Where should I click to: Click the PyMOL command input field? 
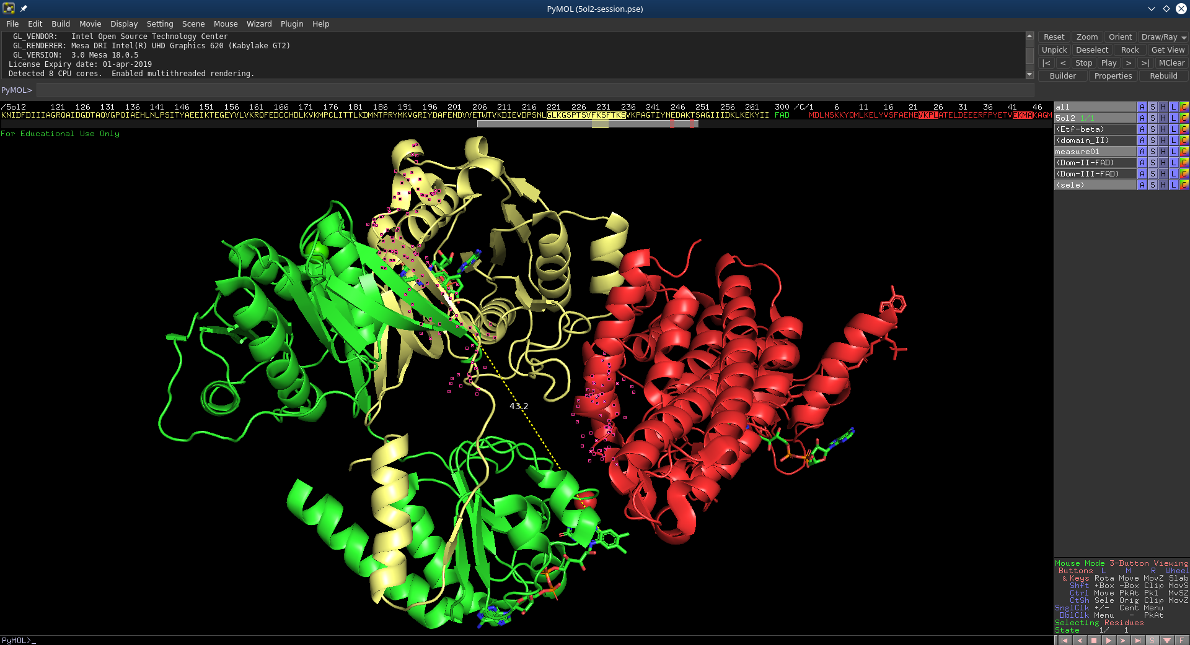[533, 90]
